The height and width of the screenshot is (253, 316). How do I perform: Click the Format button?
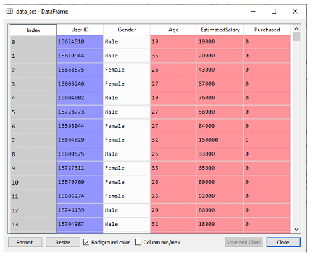click(x=25, y=242)
